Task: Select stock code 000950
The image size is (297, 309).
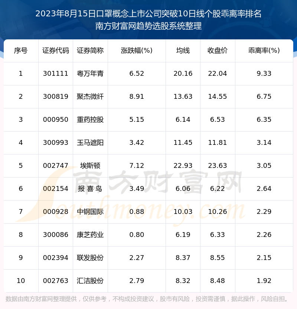Action: click(56, 120)
